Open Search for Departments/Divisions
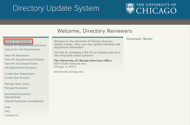Screen dimensions: 190x125 [26, 45]
